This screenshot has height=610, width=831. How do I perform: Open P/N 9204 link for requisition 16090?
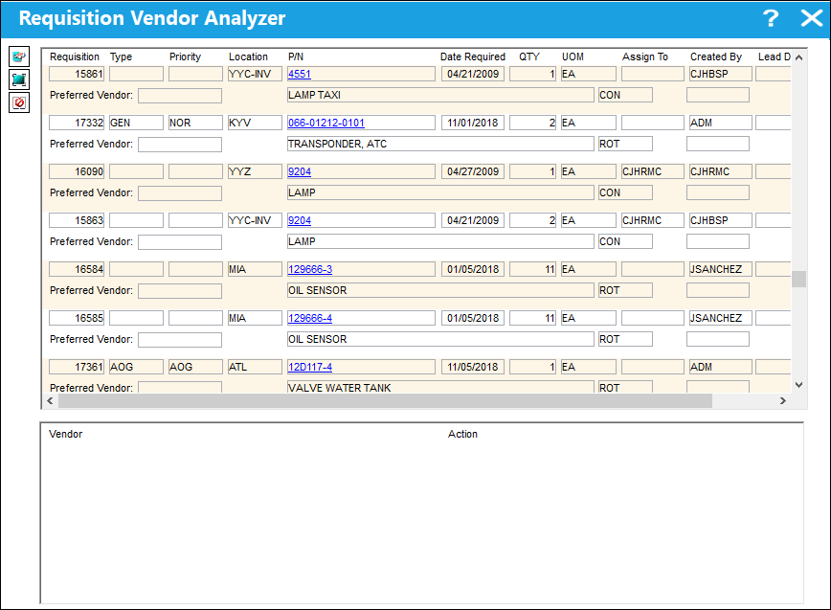pyautogui.click(x=300, y=171)
